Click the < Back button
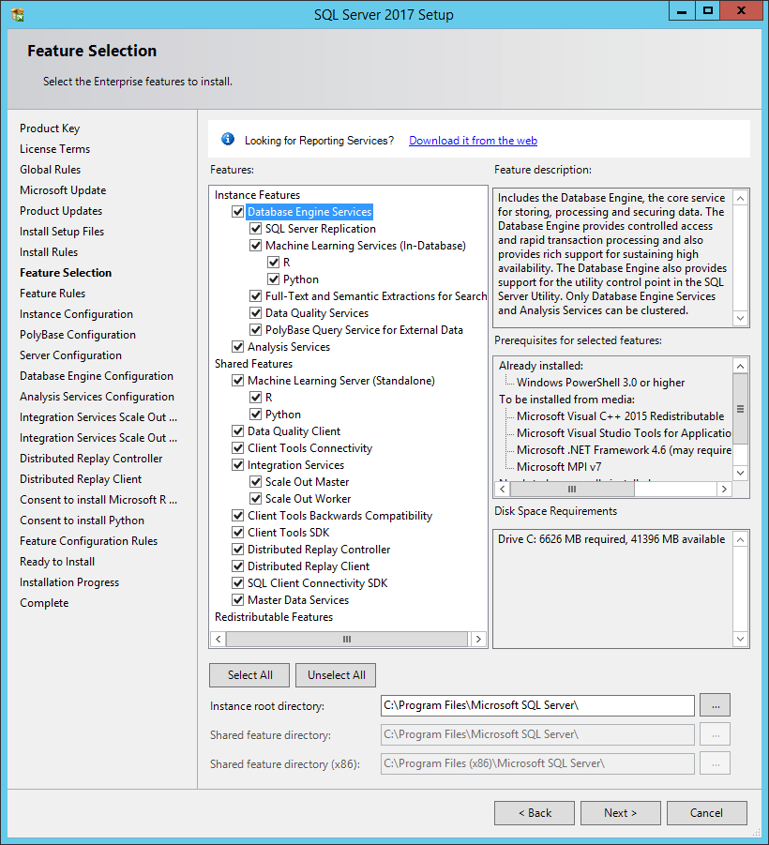Image resolution: width=769 pixels, height=845 pixels. pos(534,813)
